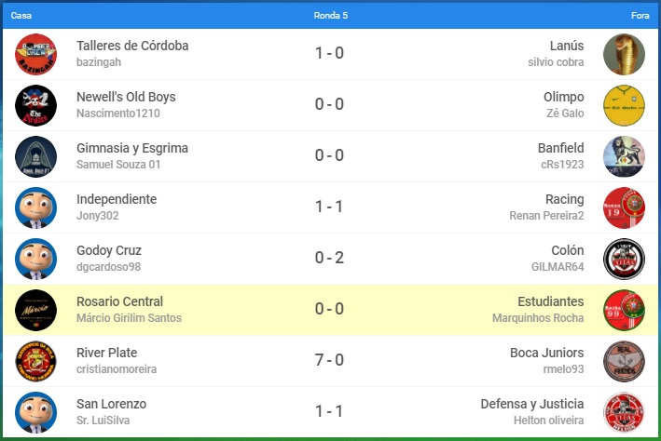Click Racing red crest badge
661x441 pixels.
pyautogui.click(x=624, y=207)
